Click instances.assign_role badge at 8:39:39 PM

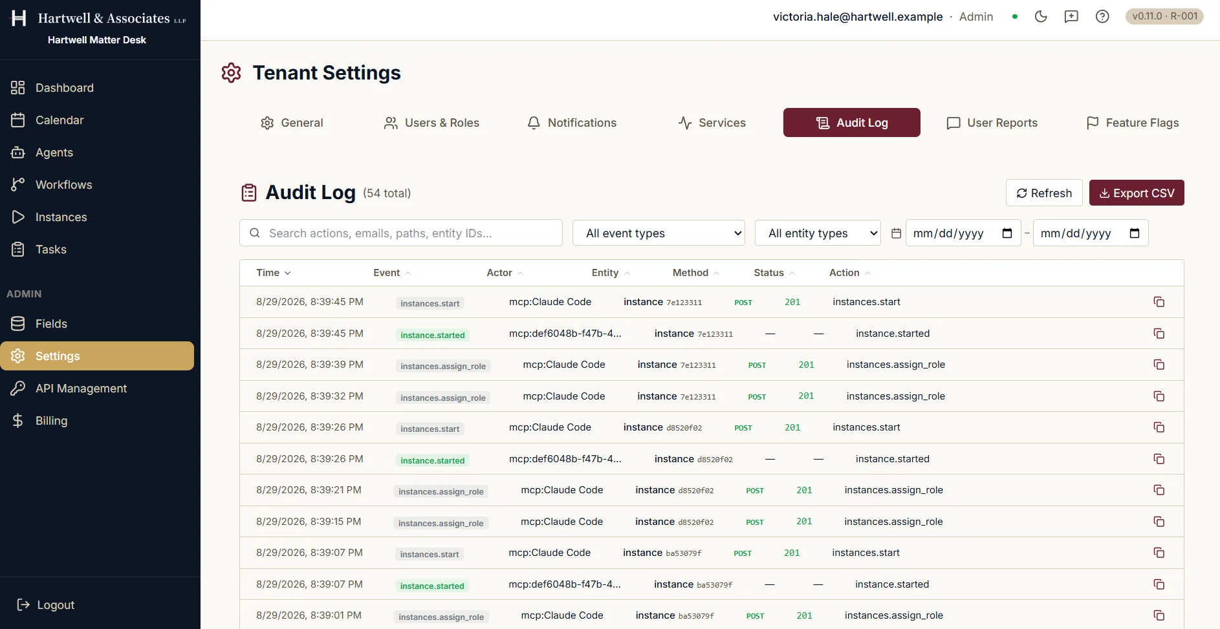(443, 366)
